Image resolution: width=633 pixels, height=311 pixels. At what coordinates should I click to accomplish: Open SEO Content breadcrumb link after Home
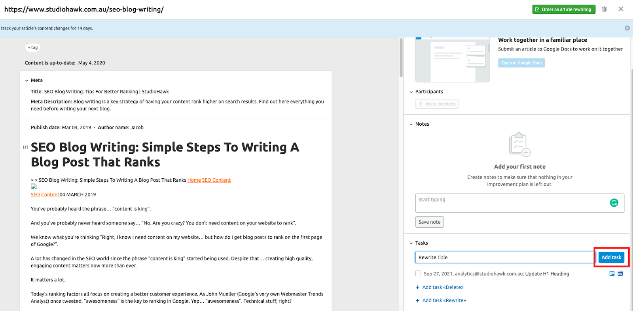[216, 180]
